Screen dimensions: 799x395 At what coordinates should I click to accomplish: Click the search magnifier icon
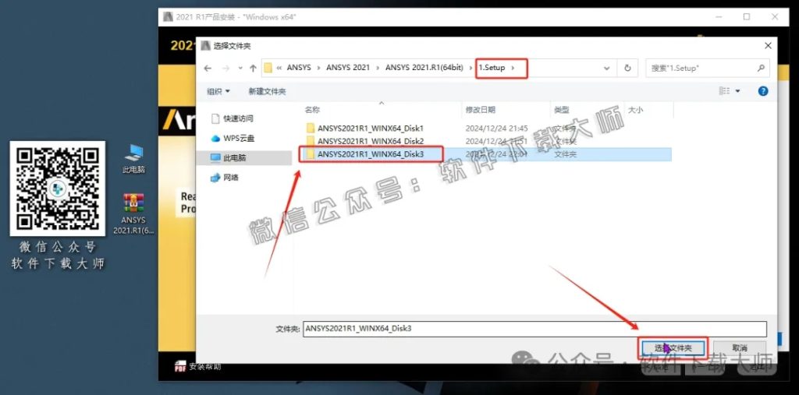(761, 68)
